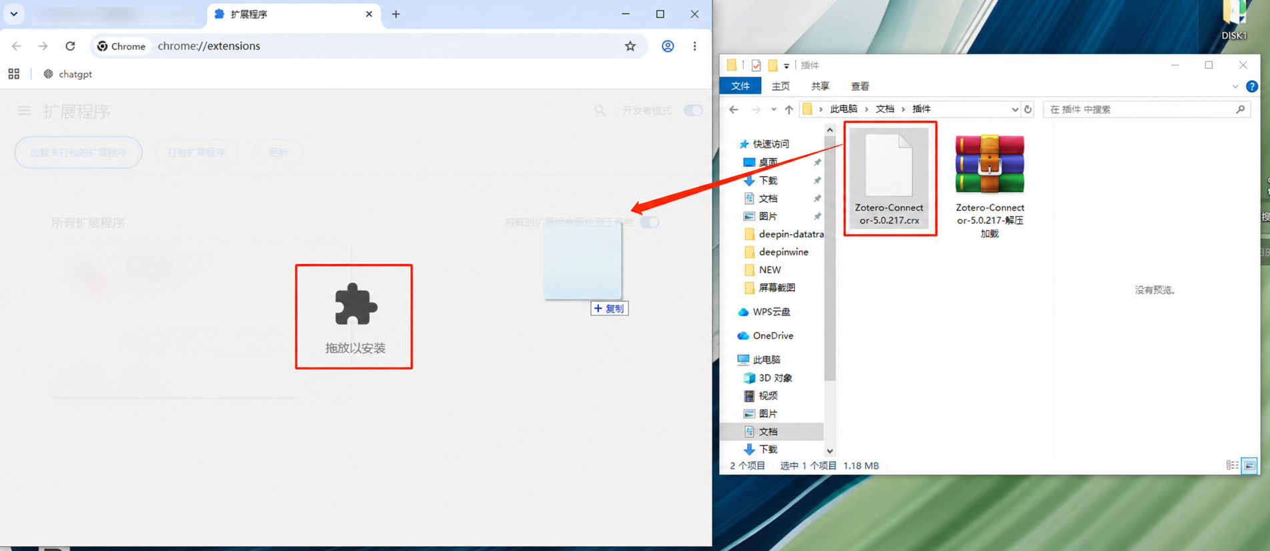Select Zotero-Connector-5.0.217.crx file
Image resolution: width=1270 pixels, height=551 pixels.
coord(889,178)
